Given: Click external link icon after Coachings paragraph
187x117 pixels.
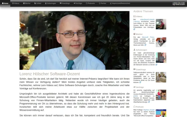Looking at the screenshot, I should click(140, 82).
